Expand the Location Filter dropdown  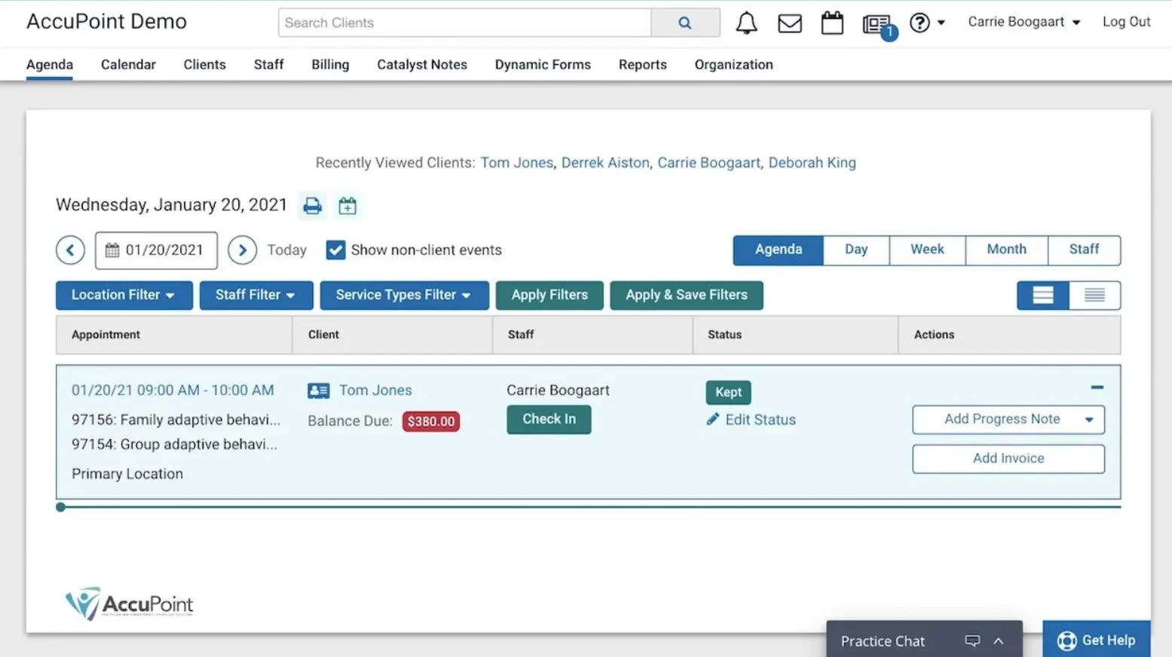point(124,296)
